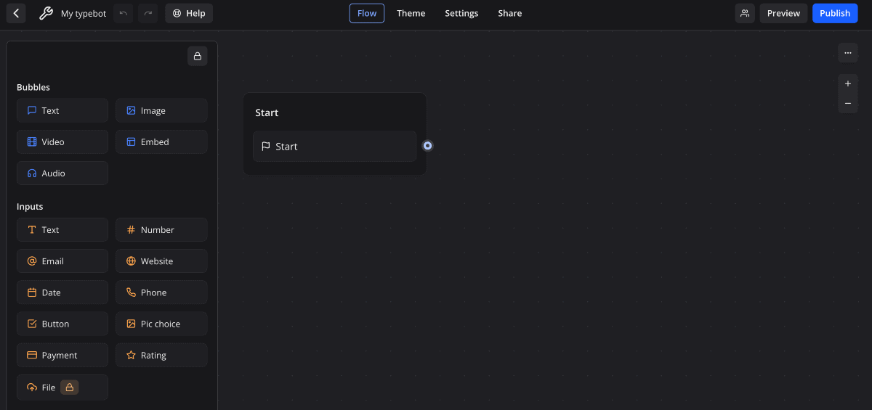Select the Start event in the group
Viewport: 872px width, 410px height.
click(x=334, y=147)
